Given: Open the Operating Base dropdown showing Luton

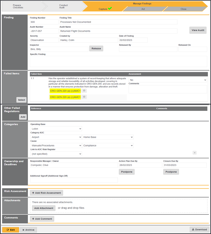Looking at the screenshot, I should coord(56,129).
